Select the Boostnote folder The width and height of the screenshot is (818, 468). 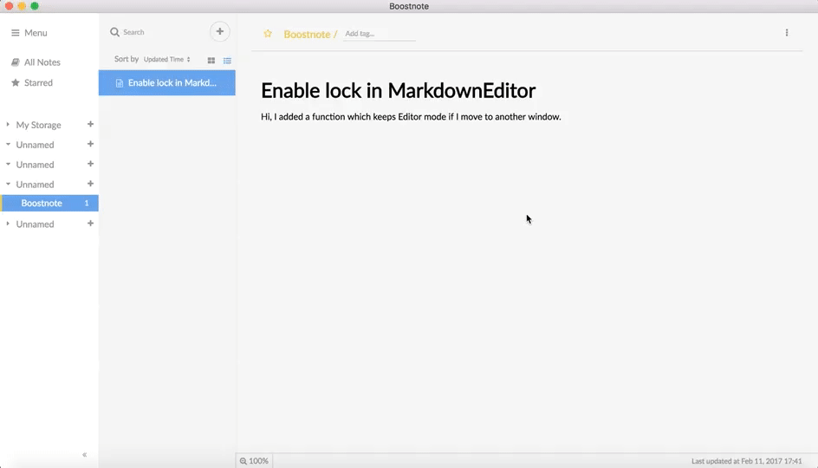49,203
